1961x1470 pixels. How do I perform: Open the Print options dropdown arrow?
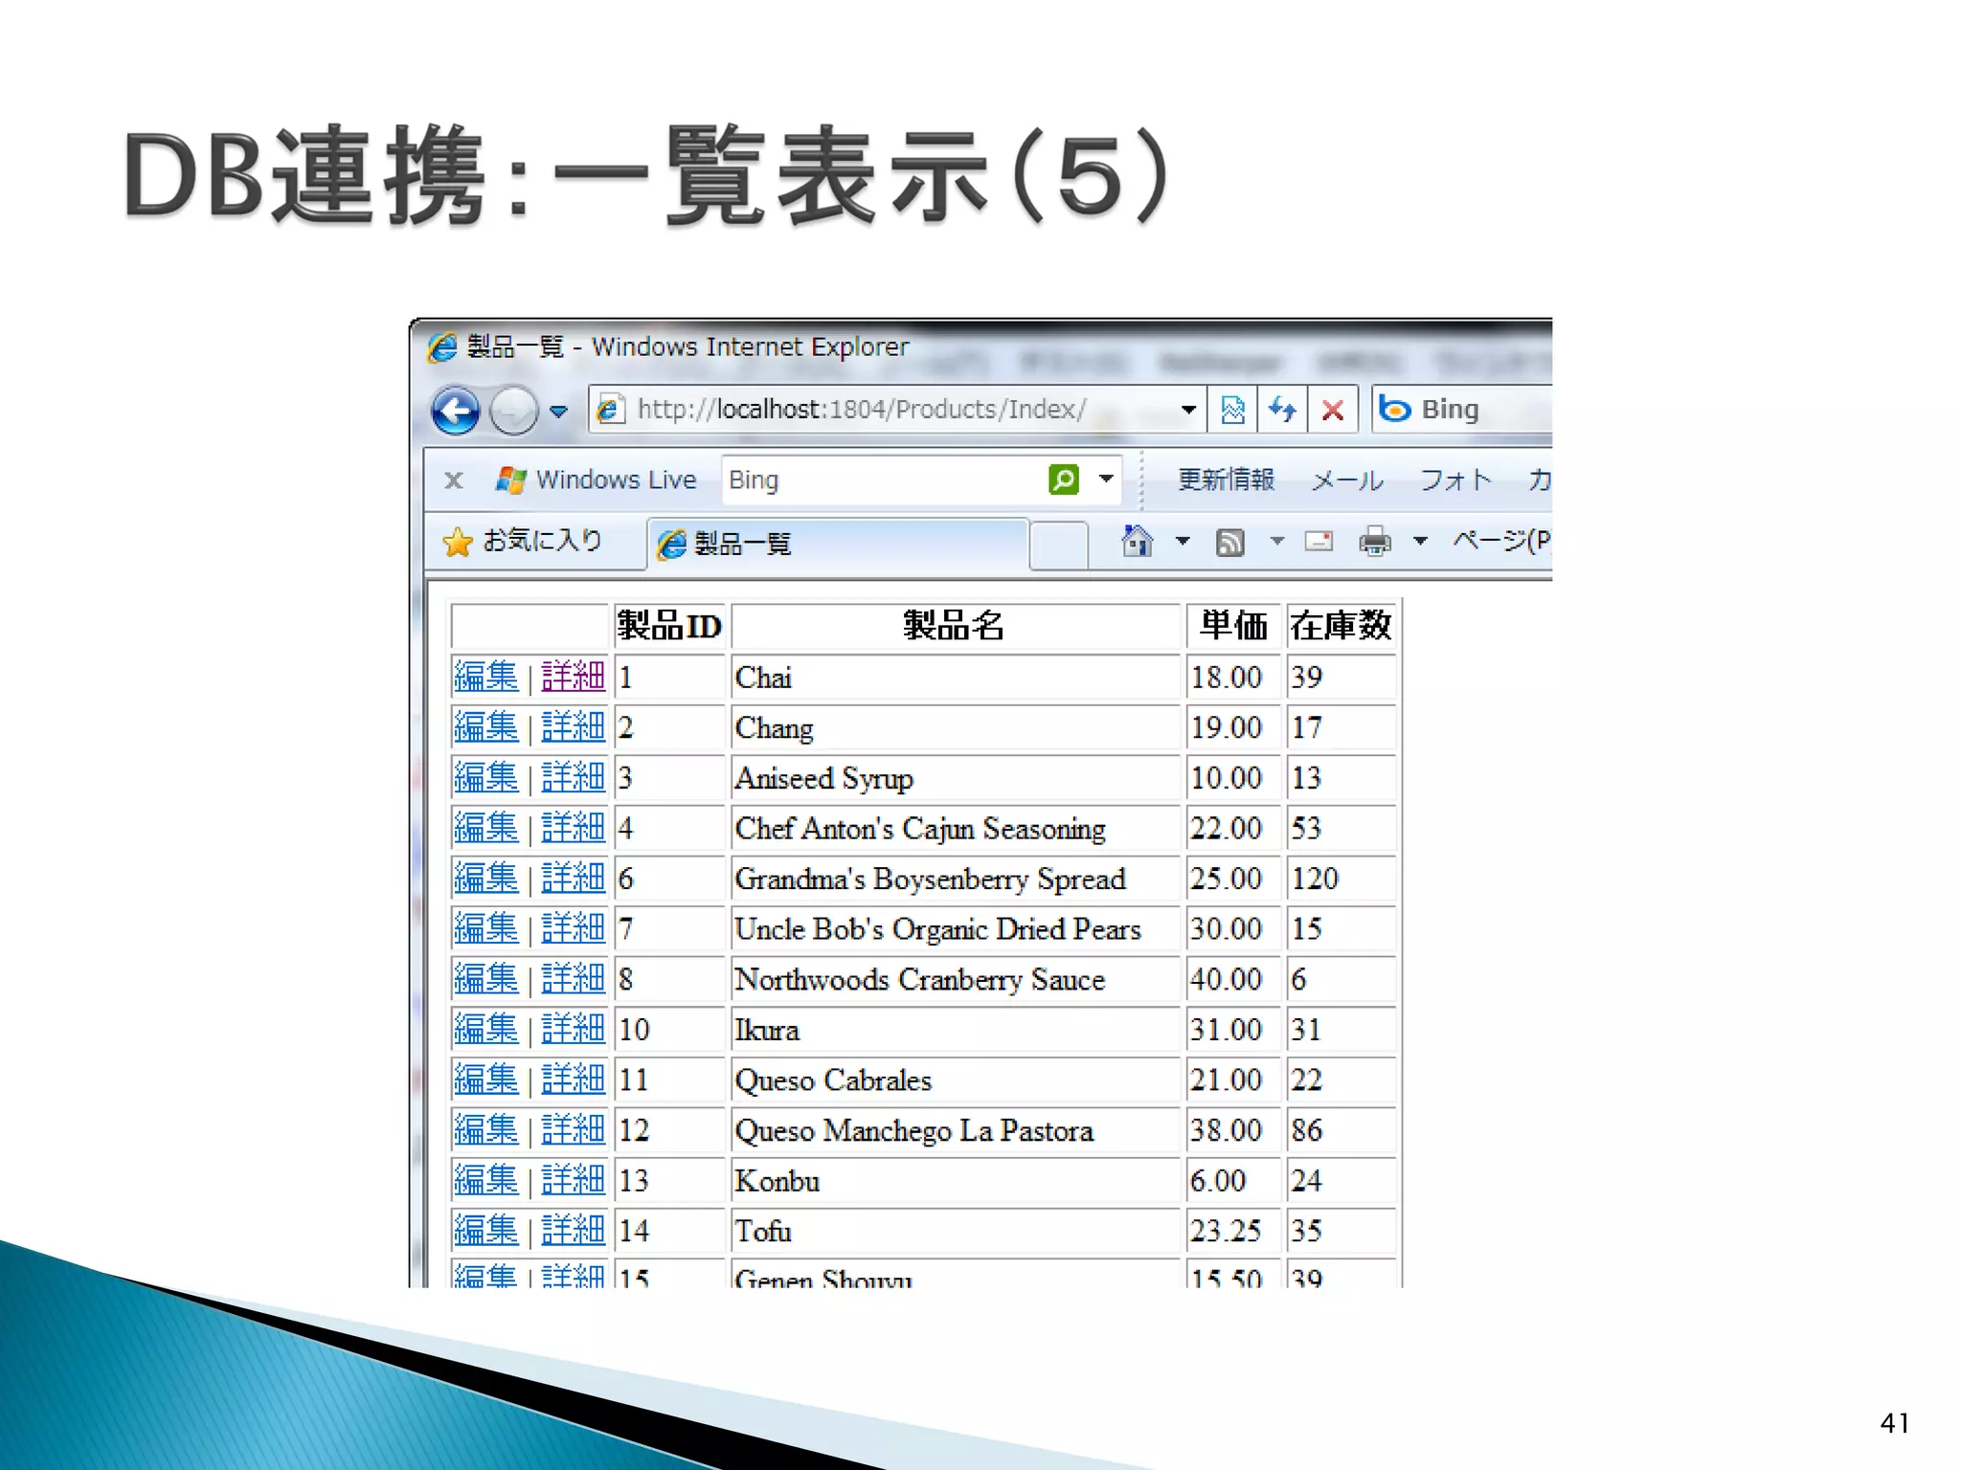pyautogui.click(x=1420, y=542)
